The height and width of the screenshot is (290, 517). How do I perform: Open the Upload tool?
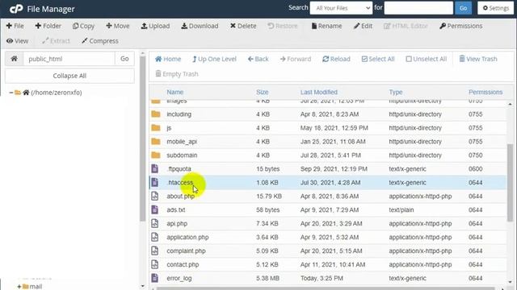(155, 26)
